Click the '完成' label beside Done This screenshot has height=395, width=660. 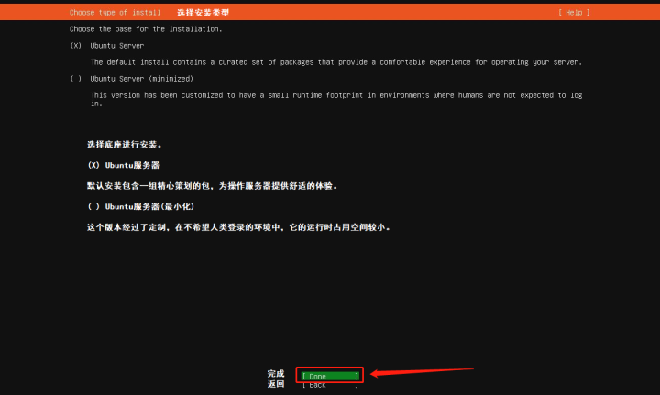(276, 374)
